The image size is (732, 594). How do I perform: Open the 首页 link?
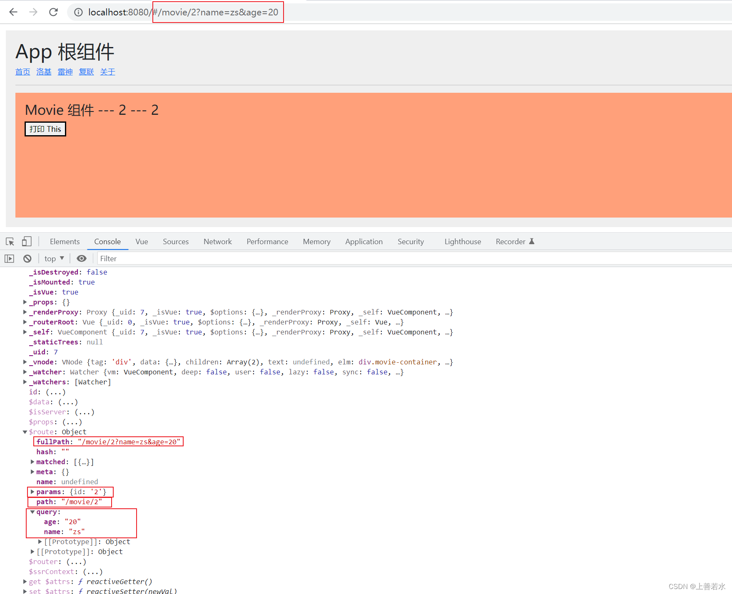[23, 72]
